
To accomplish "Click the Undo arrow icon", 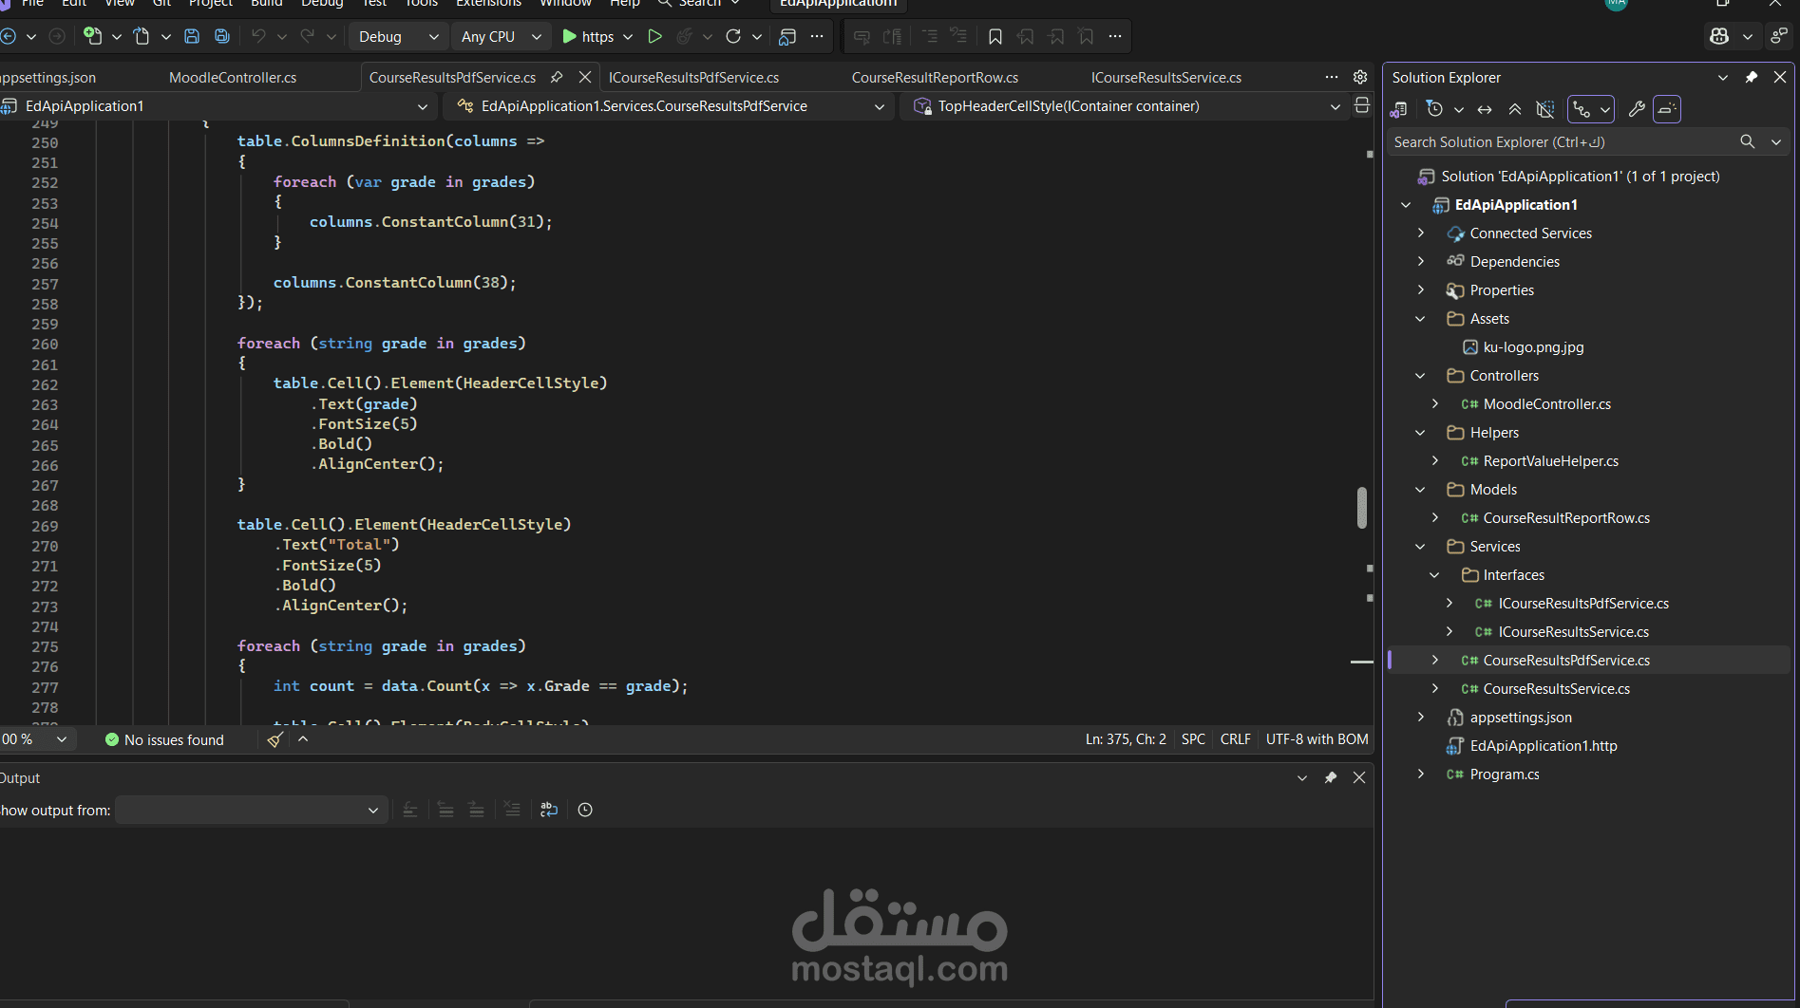I will click(258, 36).
